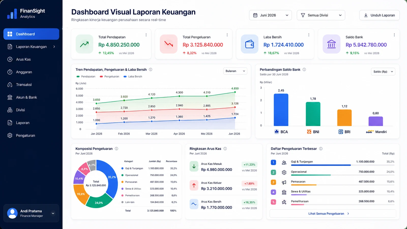Click the Divisi sidebar icon

click(x=10, y=110)
